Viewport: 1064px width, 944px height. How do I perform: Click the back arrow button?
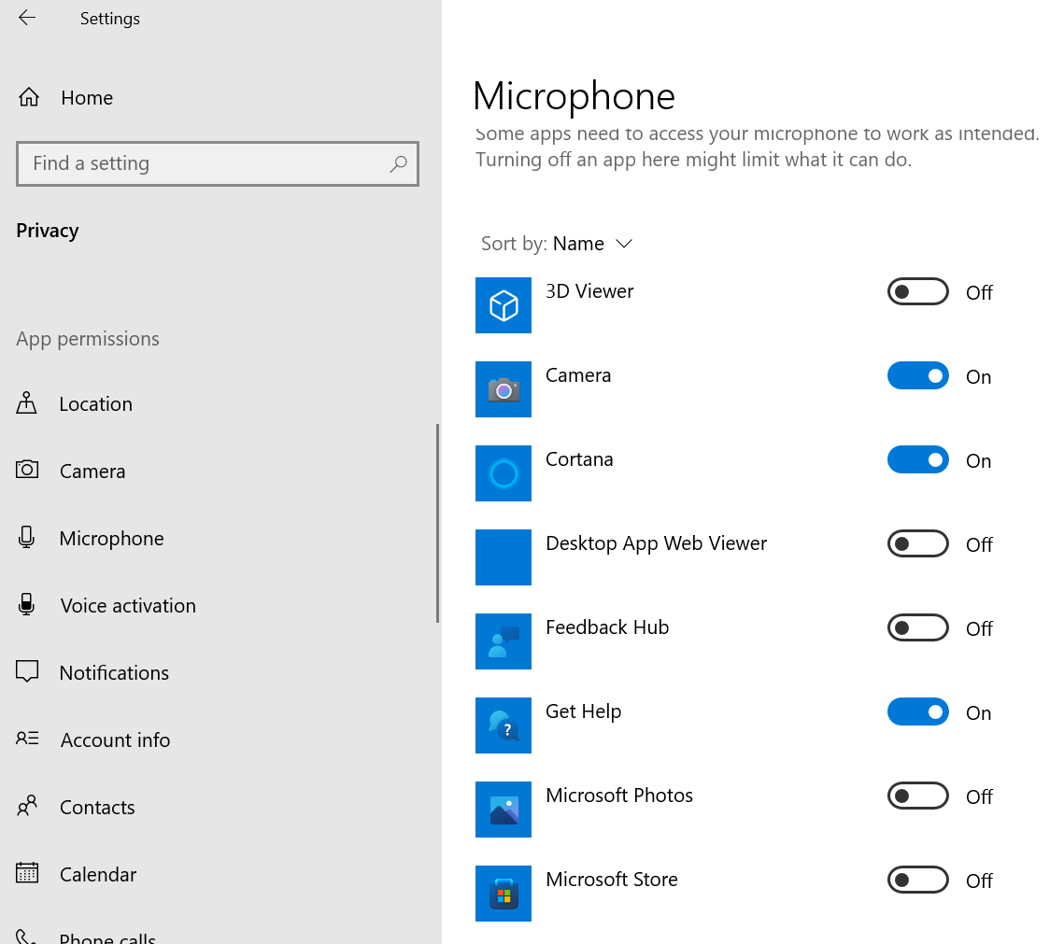(25, 17)
